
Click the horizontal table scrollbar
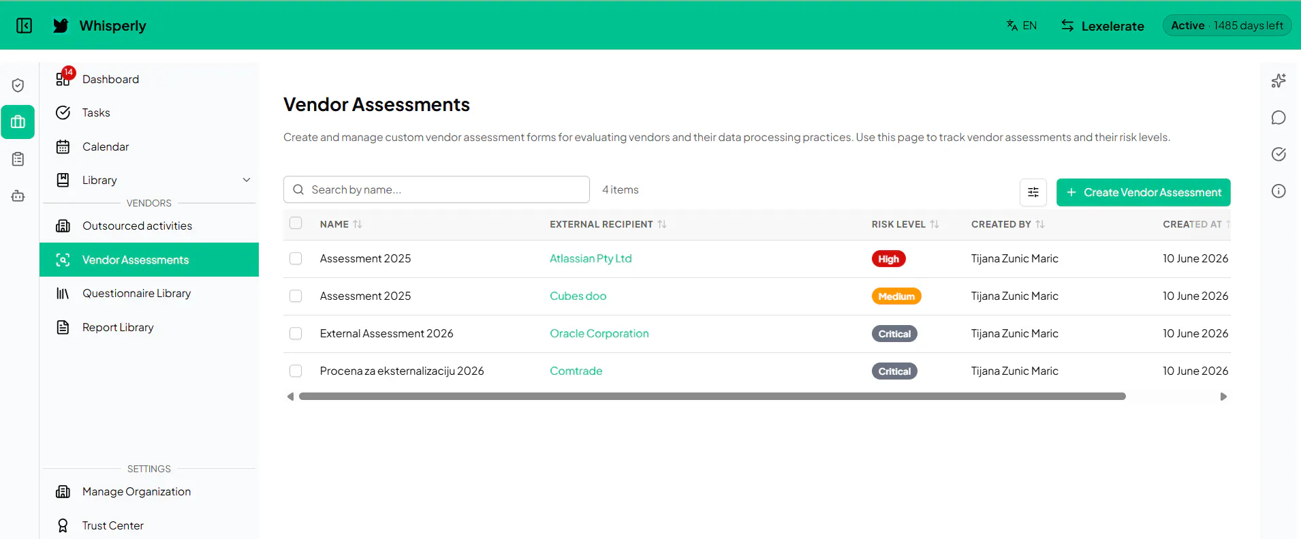click(712, 396)
